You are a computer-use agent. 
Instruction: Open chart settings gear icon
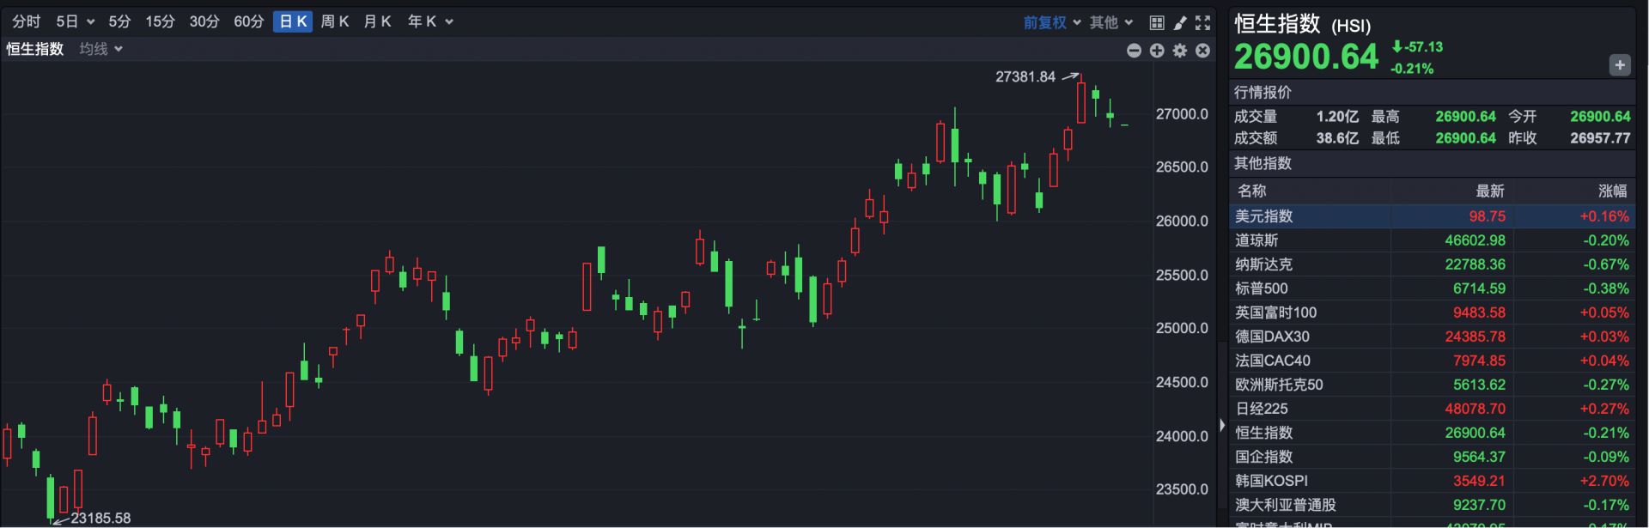click(x=1180, y=51)
